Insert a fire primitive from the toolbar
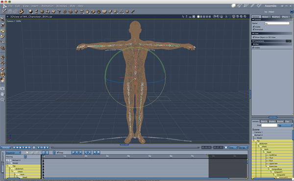Viewport: 294px width, 181px height. (x=87, y=11)
